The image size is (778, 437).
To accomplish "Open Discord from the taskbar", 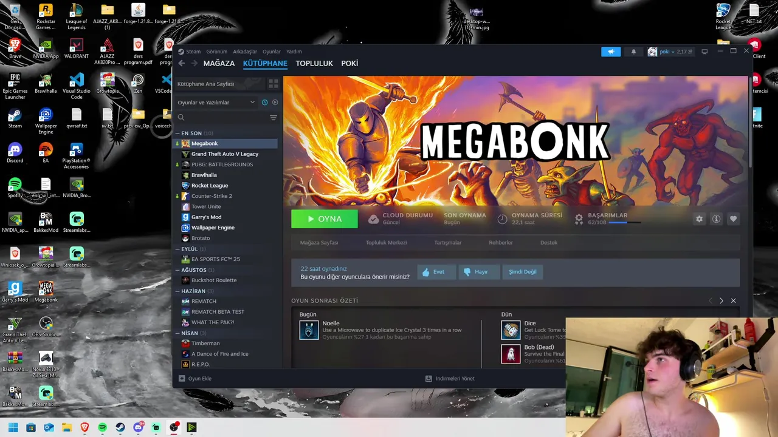I will [138, 427].
